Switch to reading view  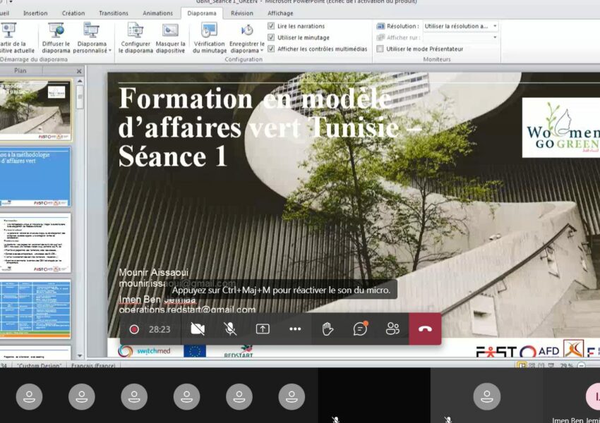coord(541,366)
